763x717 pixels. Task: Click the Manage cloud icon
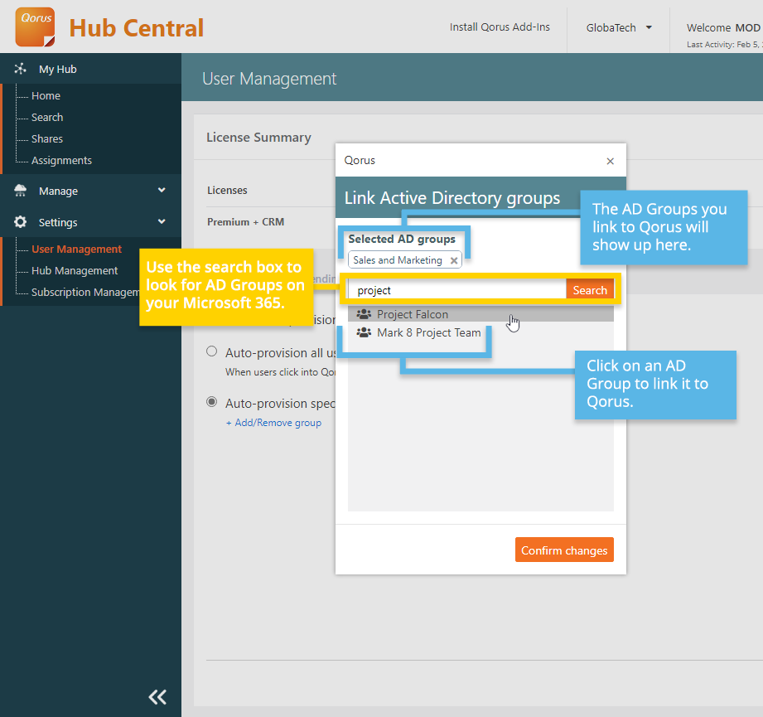20,191
